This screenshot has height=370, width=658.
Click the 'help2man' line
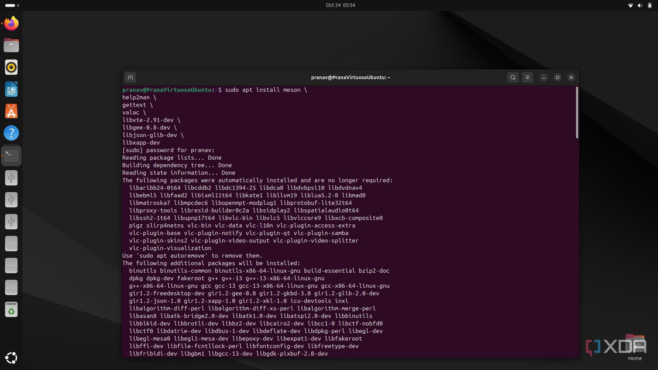[139, 97]
